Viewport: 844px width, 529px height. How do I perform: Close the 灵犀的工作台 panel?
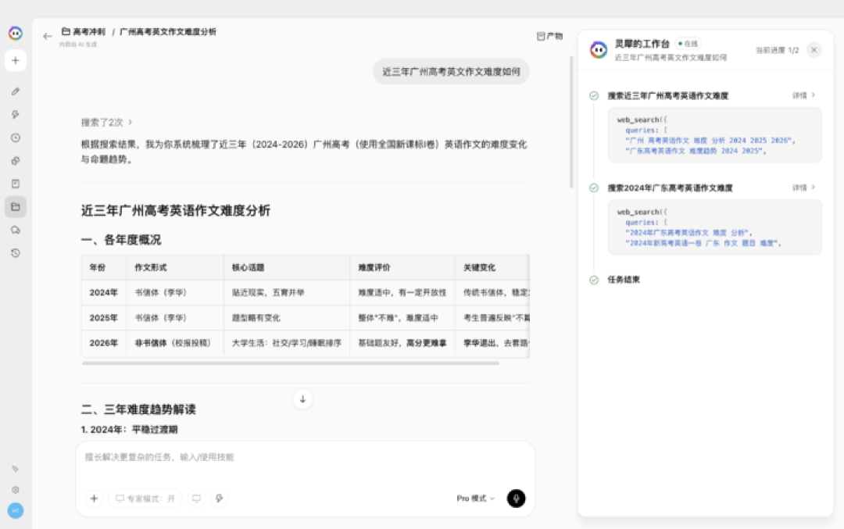(814, 50)
